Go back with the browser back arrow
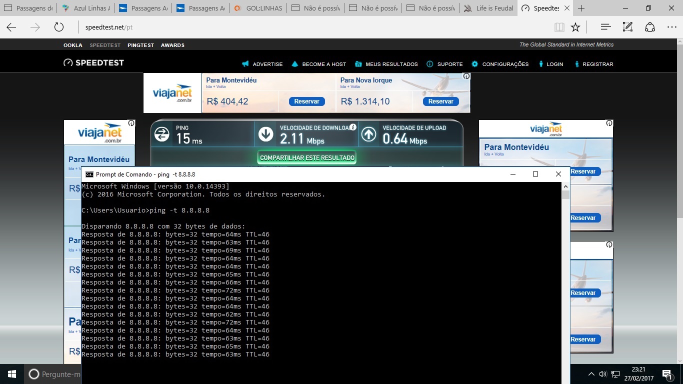 (x=11, y=27)
